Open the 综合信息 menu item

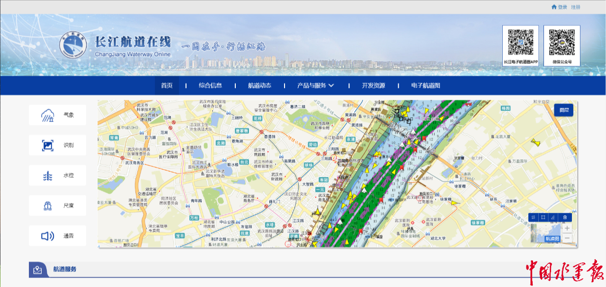[x=210, y=86]
